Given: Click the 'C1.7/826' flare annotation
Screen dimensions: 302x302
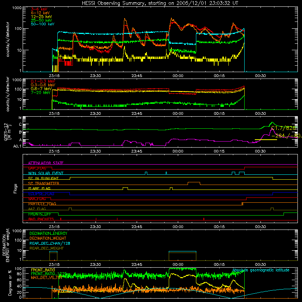Looking at the screenshot, I should pos(283,128).
